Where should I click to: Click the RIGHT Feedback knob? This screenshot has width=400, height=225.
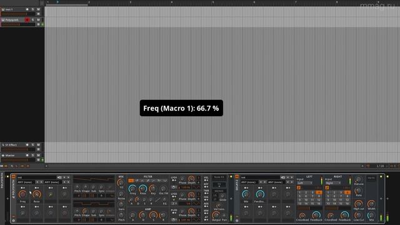pyautogui.click(x=344, y=215)
